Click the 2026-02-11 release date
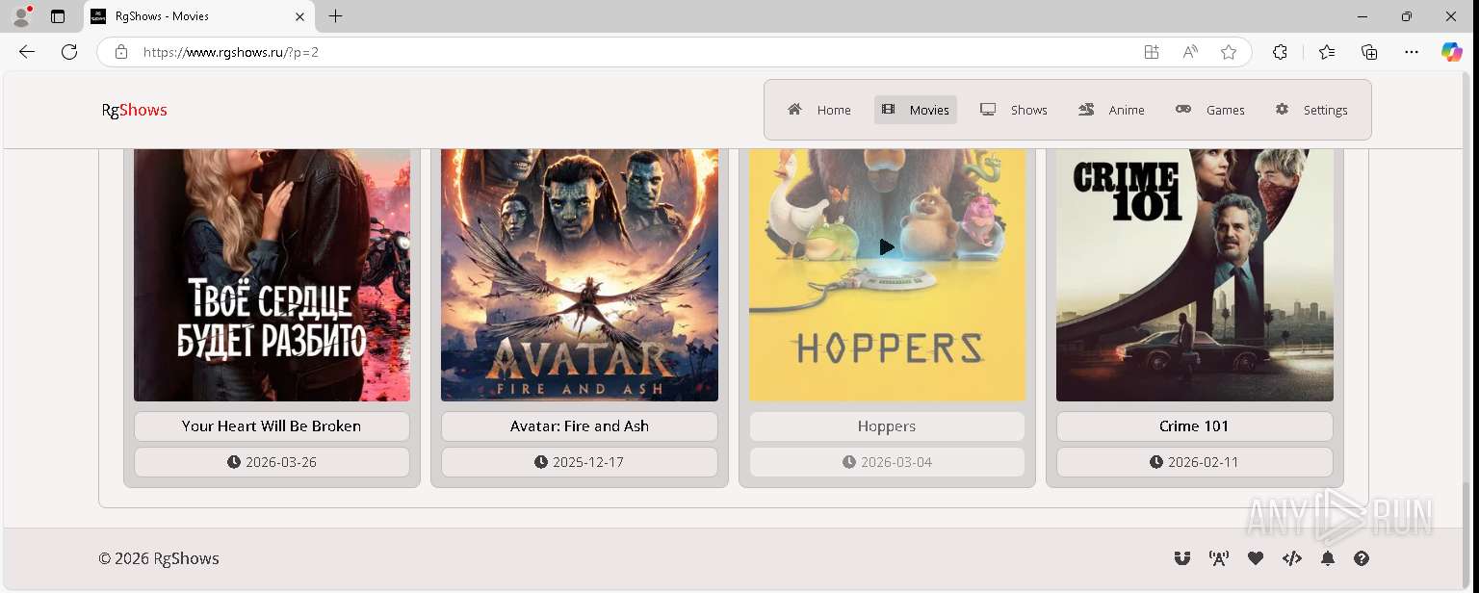This screenshot has height=593, width=1479. [1195, 462]
